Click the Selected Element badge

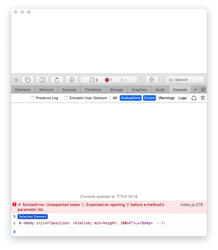33,216
